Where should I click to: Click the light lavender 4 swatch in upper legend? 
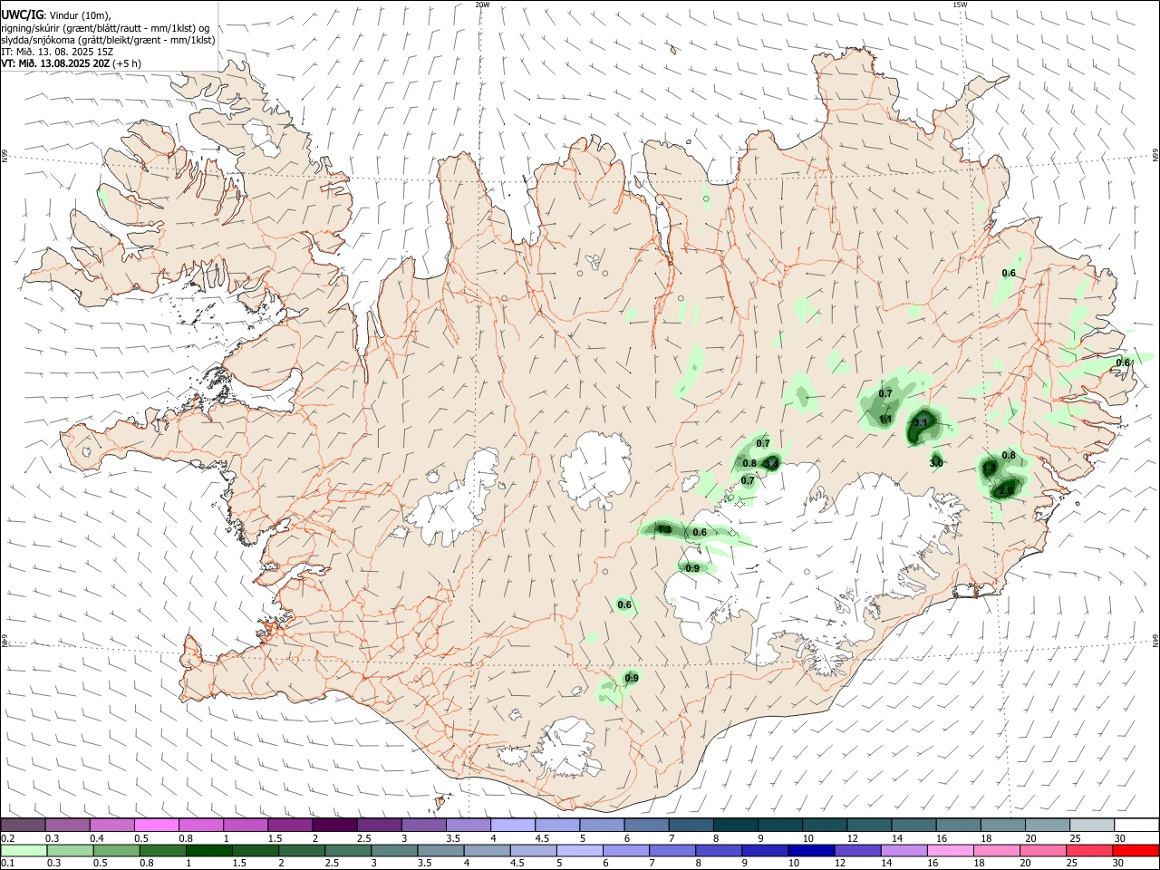[513, 826]
